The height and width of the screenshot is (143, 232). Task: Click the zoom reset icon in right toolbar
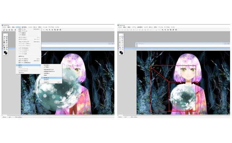tap(168, 30)
